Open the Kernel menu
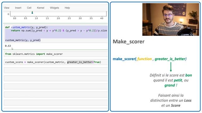This screenshot has width=202, height=113. [x=41, y=8]
